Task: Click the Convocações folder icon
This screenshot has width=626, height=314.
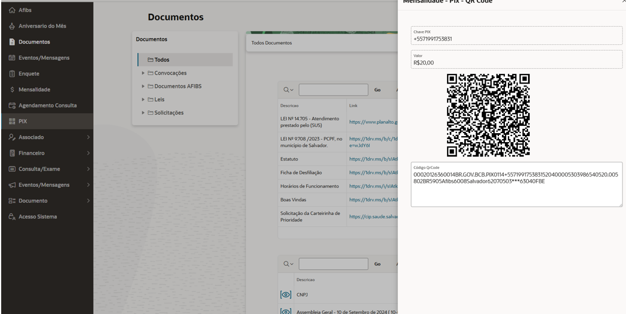Action: 150,73
